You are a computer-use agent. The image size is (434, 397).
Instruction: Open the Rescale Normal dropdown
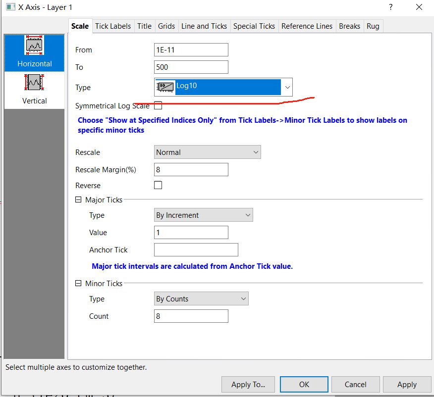(x=207, y=152)
